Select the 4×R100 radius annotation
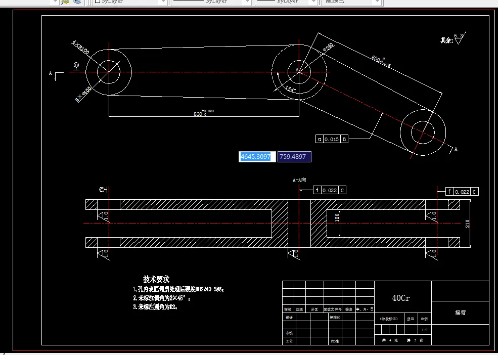Image resolution: width=498 pixels, height=355 pixels. pos(80,48)
